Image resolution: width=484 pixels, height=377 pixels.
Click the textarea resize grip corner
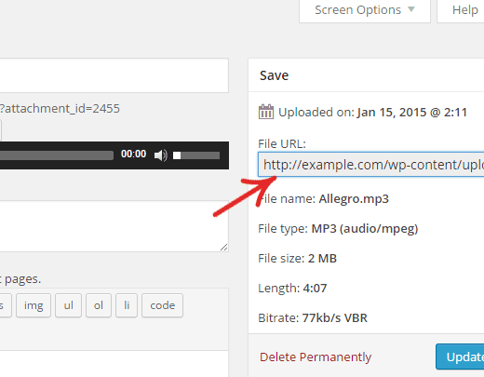click(x=224, y=248)
